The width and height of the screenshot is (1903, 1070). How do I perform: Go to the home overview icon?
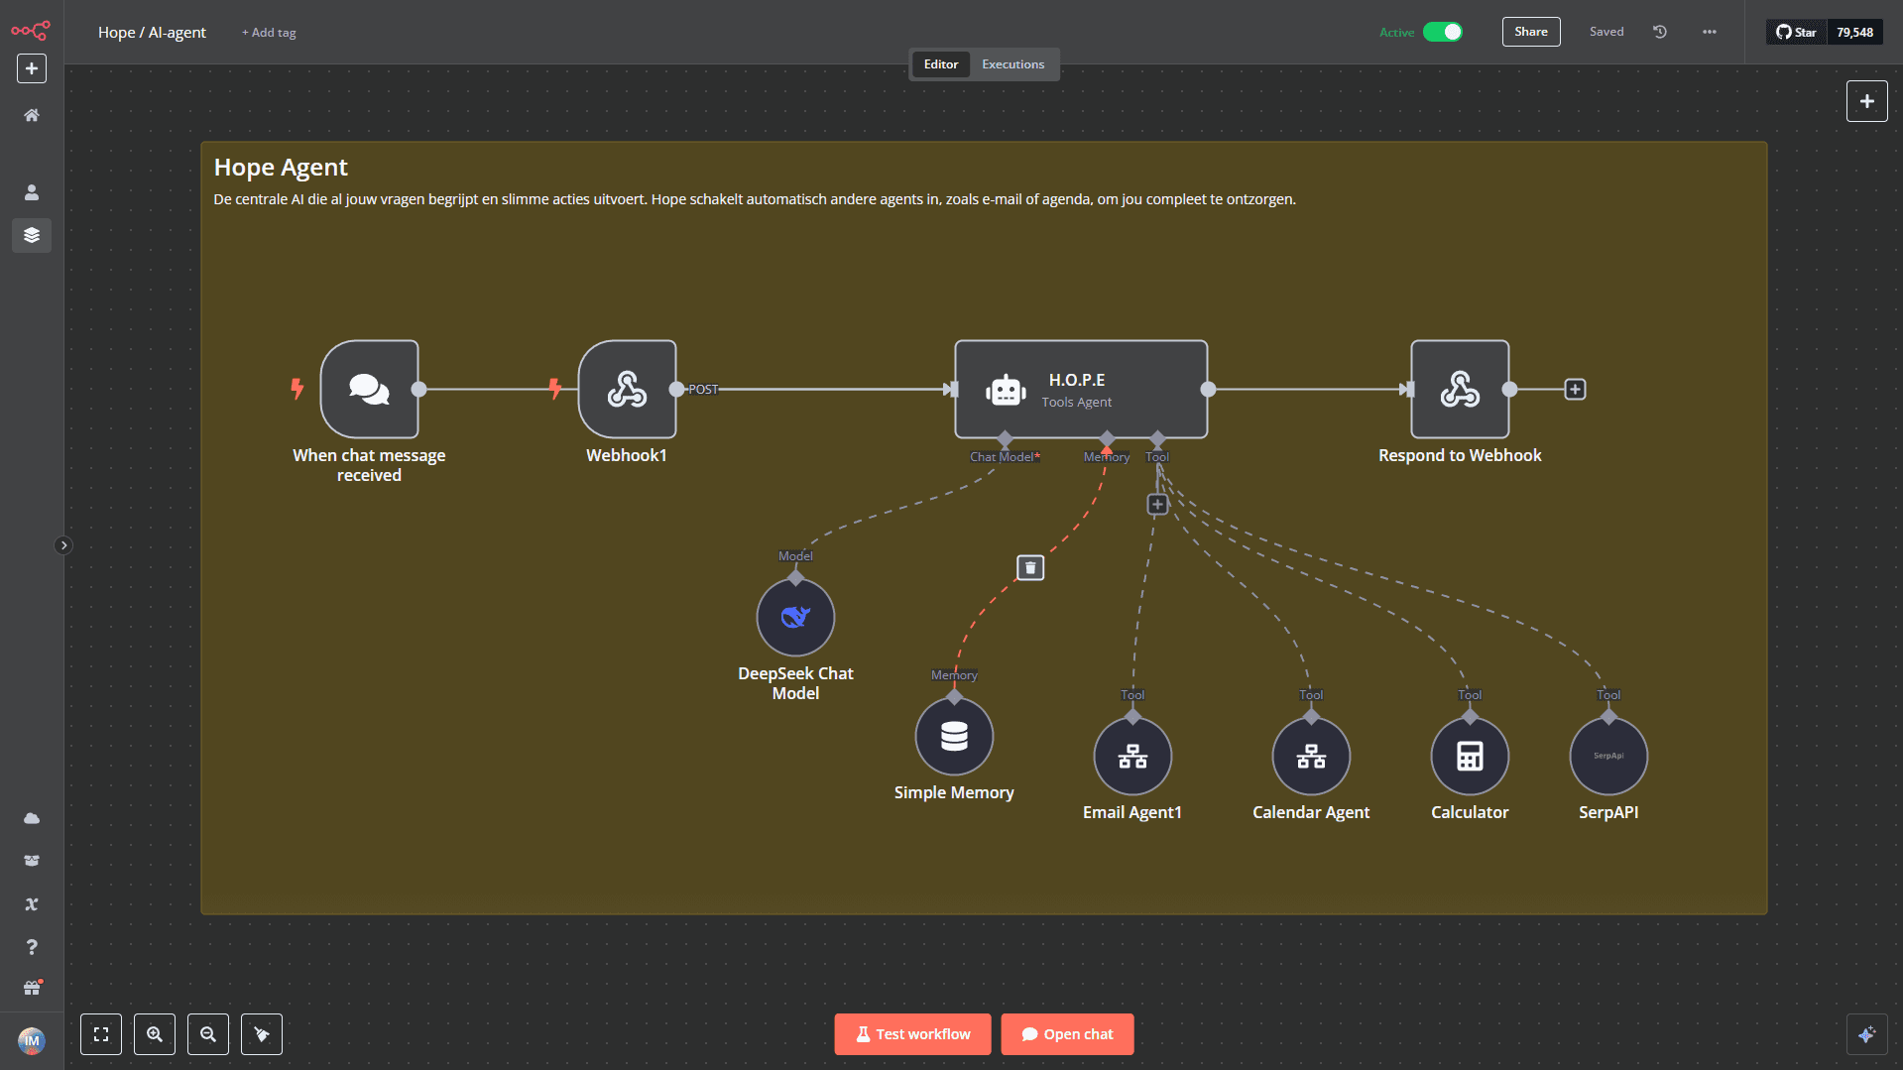point(32,115)
